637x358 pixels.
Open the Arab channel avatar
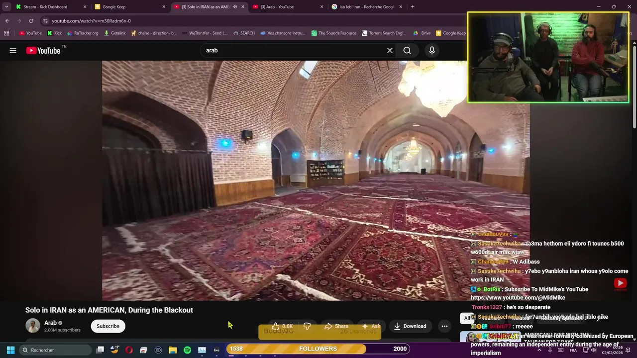[33, 326]
